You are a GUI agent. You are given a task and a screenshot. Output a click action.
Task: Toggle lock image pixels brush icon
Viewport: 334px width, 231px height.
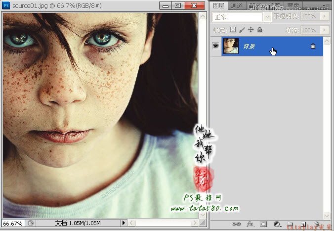coord(242,30)
